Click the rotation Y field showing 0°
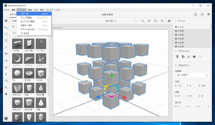This screenshot has height=125, width=215. 193,96
